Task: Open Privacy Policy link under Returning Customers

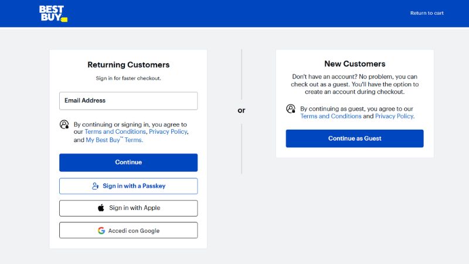Action: pyautogui.click(x=168, y=131)
